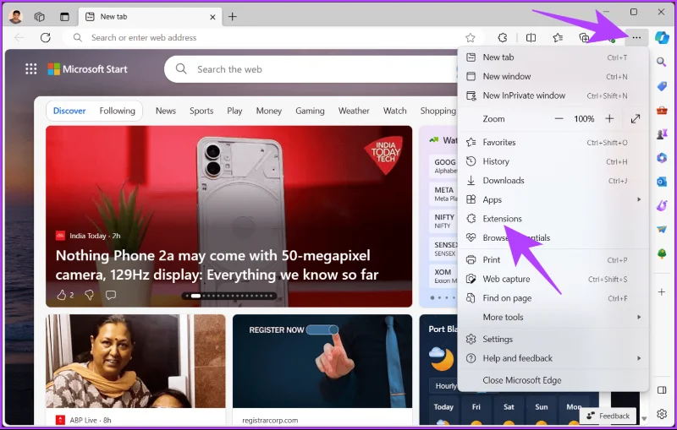Open Downloads from the menu

(x=553, y=181)
